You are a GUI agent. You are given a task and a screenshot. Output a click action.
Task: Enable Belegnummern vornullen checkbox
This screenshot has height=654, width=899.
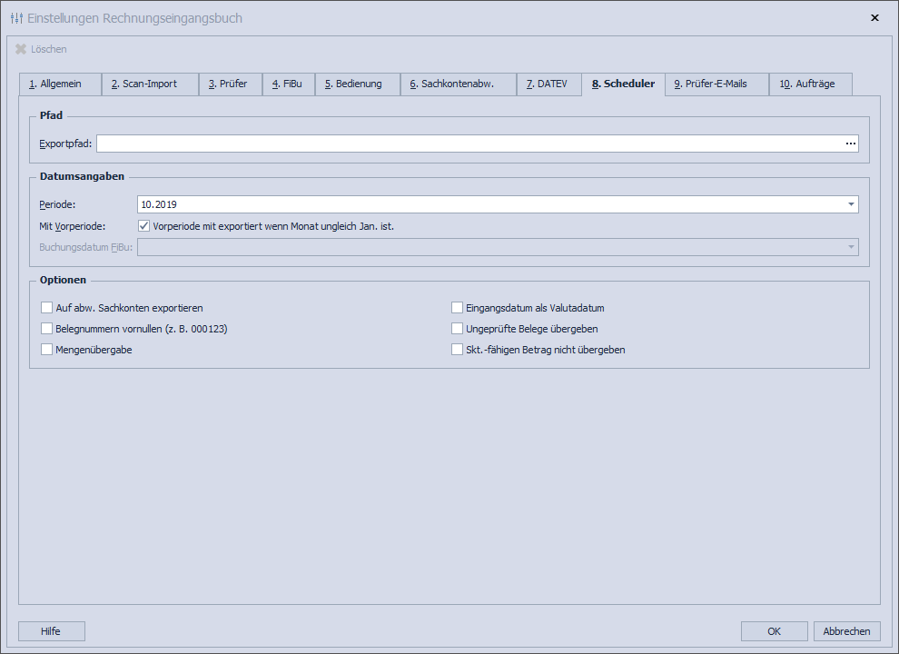pos(47,329)
